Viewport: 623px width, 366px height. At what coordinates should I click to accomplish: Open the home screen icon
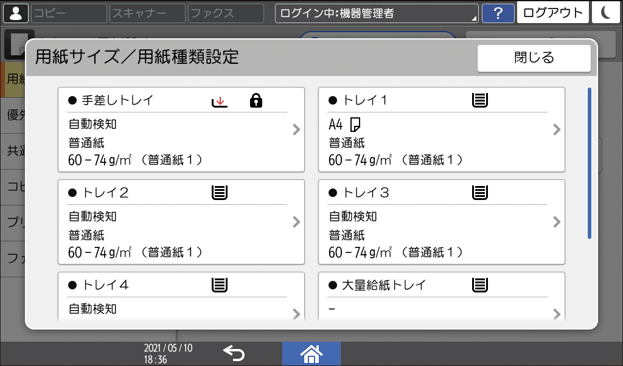coord(311,353)
